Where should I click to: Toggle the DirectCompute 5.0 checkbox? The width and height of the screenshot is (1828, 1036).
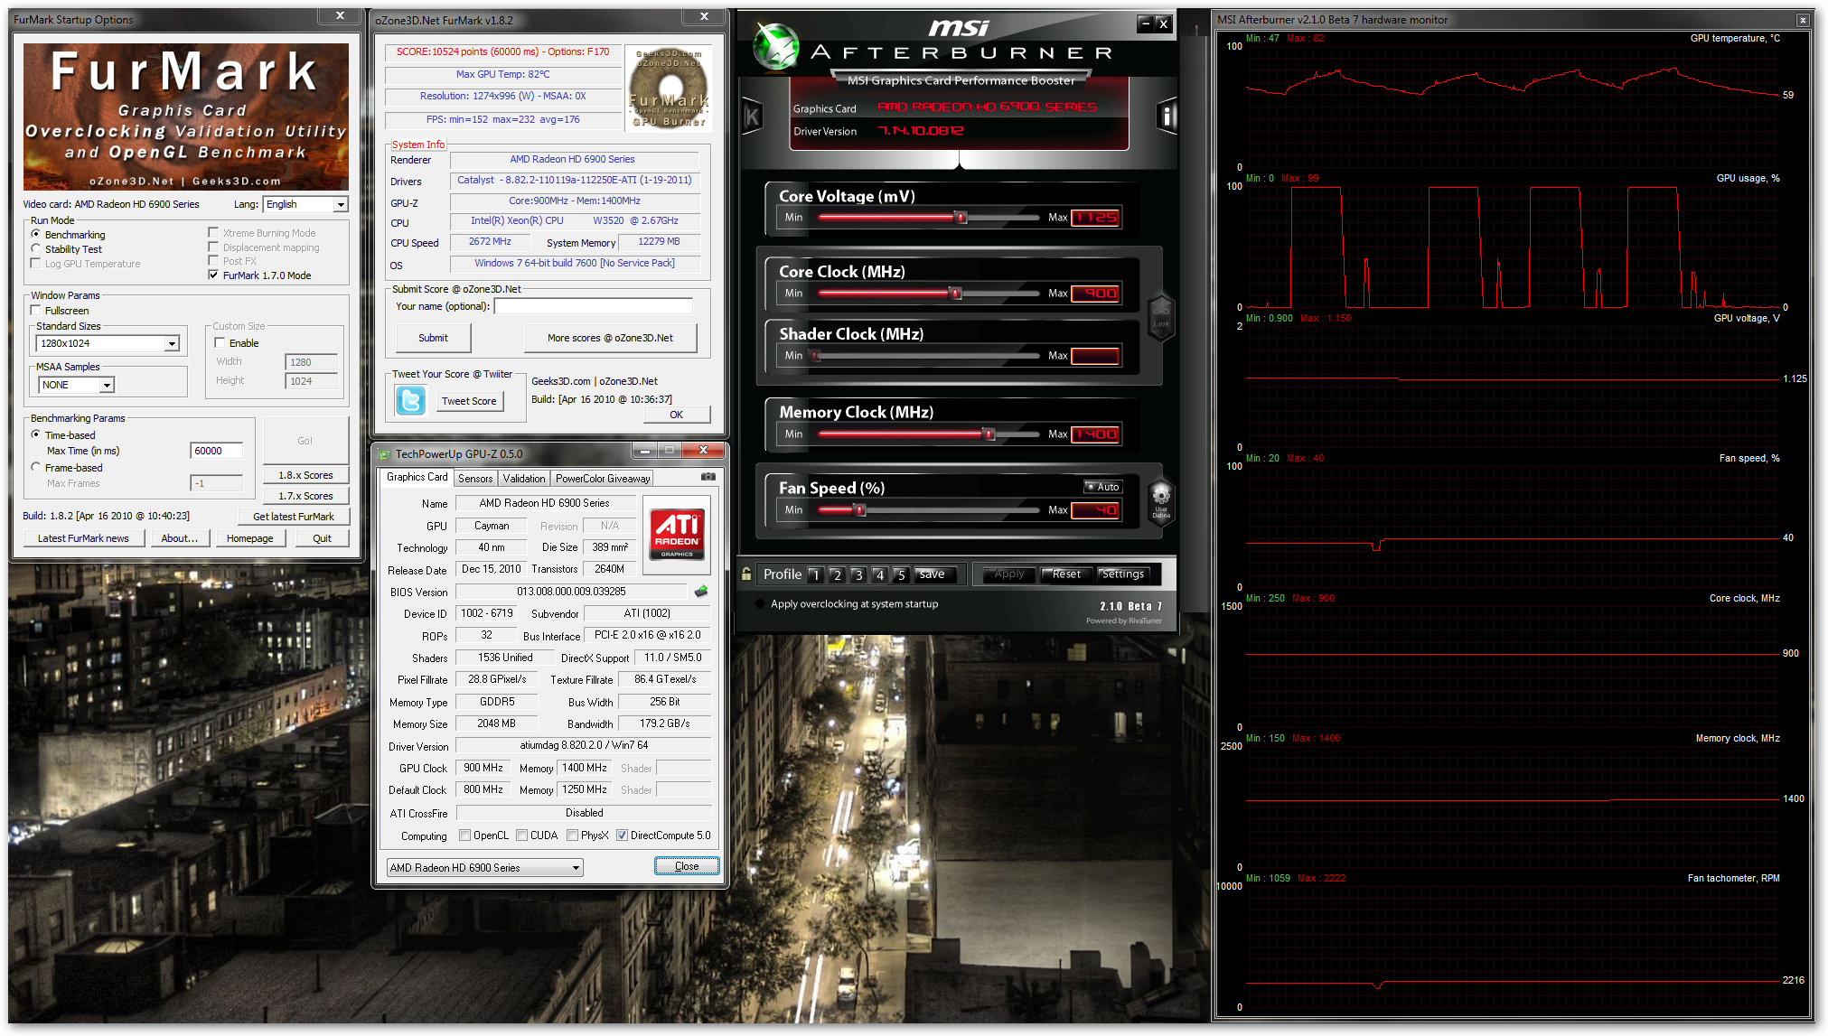622,835
